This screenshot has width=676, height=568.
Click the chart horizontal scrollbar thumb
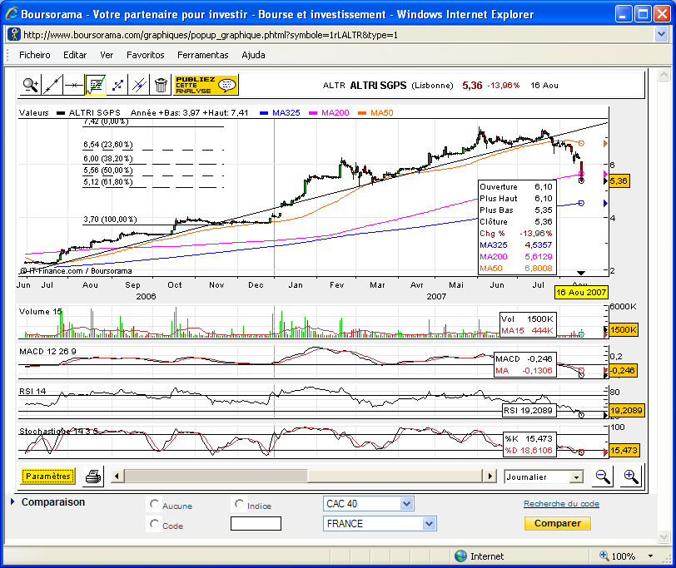click(216, 477)
